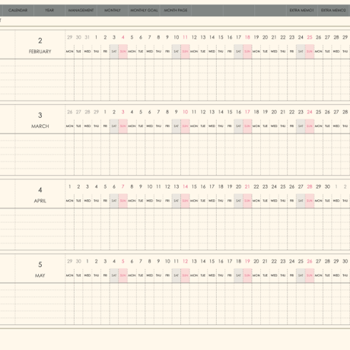The width and height of the screenshot is (350, 350).
Task: Go to the MONTHLY GOAL tab
Action: (144, 11)
